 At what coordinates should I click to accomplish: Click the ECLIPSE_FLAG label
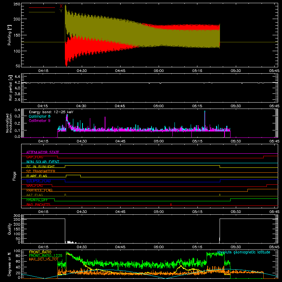tap(38, 181)
